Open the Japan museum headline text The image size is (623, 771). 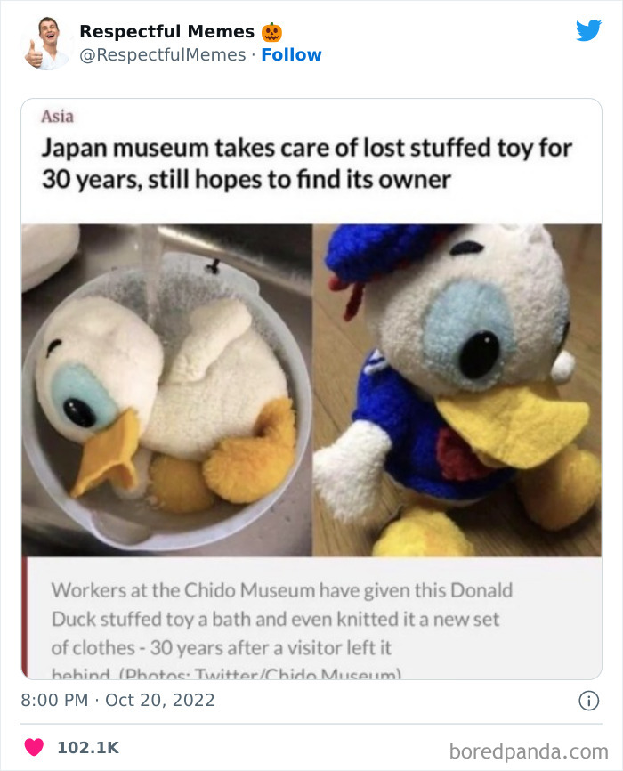click(307, 163)
